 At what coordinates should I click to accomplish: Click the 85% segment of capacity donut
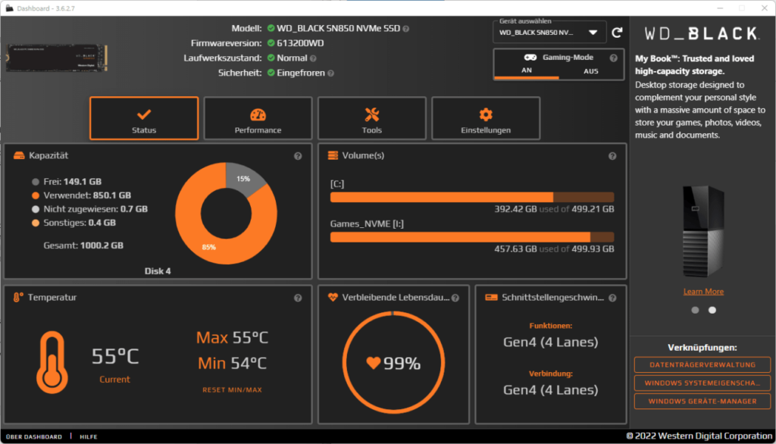208,247
